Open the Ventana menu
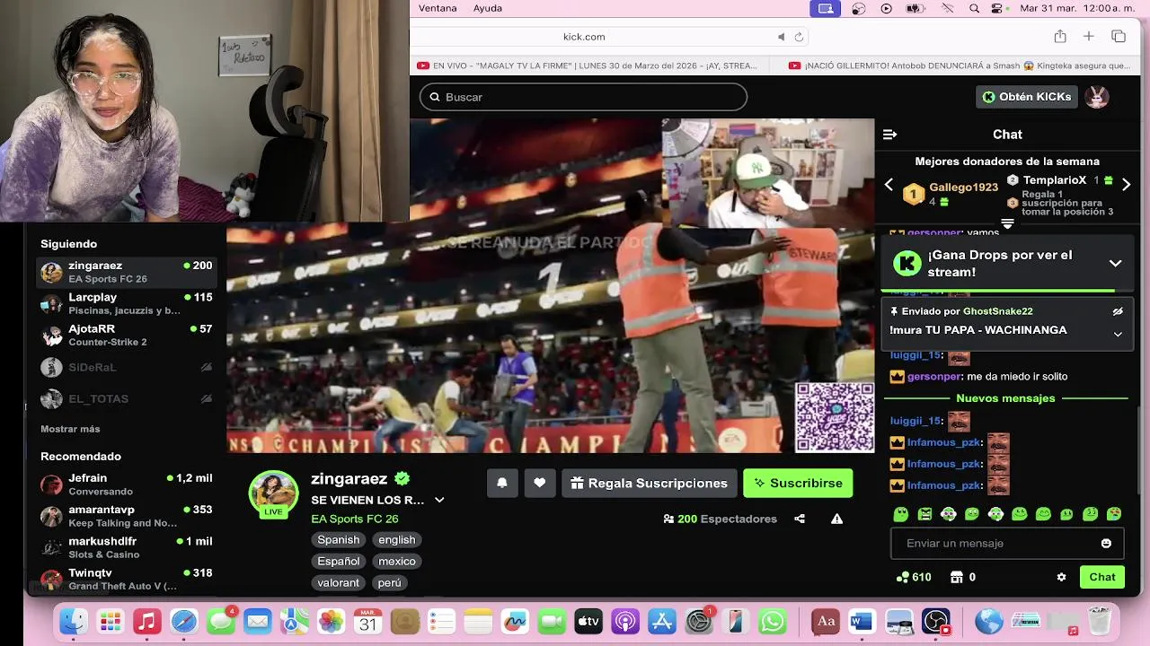The image size is (1150, 646). [x=438, y=8]
